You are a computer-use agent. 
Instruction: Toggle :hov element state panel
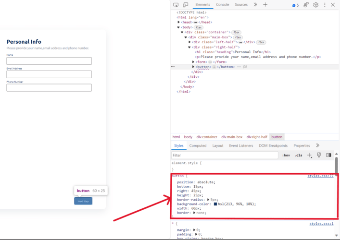(286, 155)
